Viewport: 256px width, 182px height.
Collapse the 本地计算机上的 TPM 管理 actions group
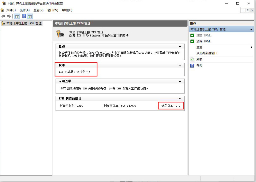click(252, 29)
